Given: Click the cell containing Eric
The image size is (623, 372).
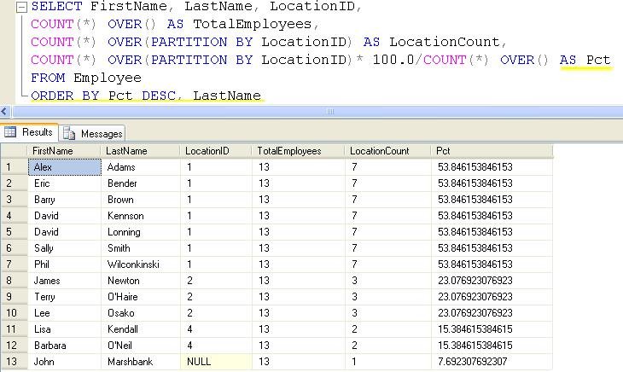Looking at the screenshot, I should 65,183.
